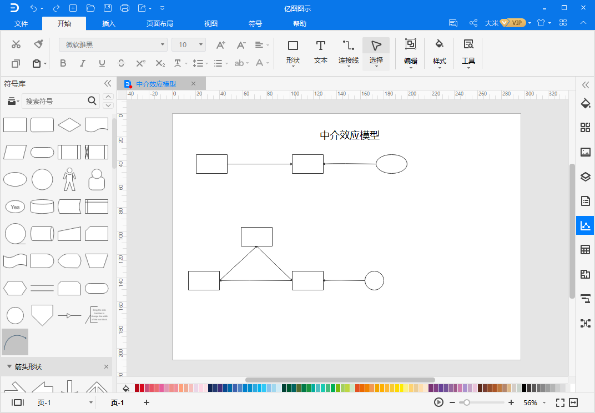The height and width of the screenshot is (413, 595).
Task: Open the Fill paint bucket side panel
Action: tap(586, 103)
